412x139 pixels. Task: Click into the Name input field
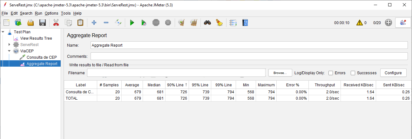(x=249, y=45)
